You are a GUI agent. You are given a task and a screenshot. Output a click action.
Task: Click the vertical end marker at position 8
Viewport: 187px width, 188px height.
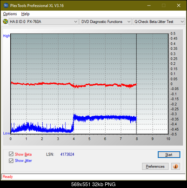tap(136, 84)
